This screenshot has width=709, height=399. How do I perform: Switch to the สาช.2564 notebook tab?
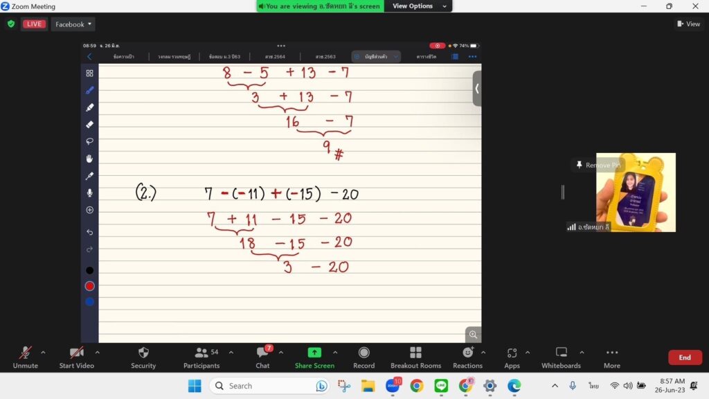pos(275,57)
